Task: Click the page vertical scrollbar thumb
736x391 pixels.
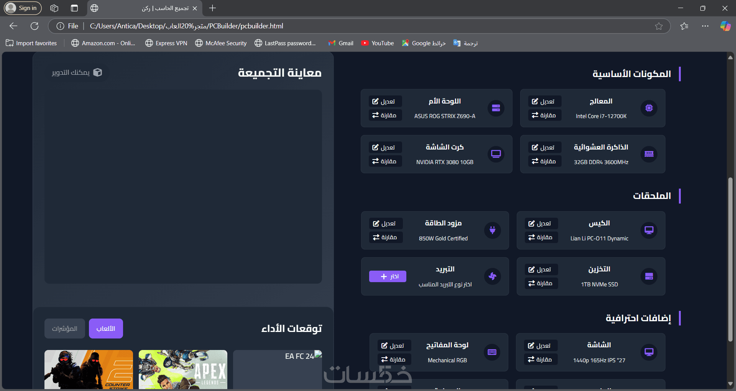Action: tap(730, 260)
